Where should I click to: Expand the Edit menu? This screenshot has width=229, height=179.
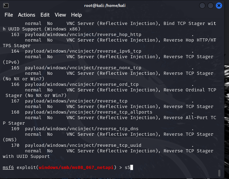click(x=45, y=15)
